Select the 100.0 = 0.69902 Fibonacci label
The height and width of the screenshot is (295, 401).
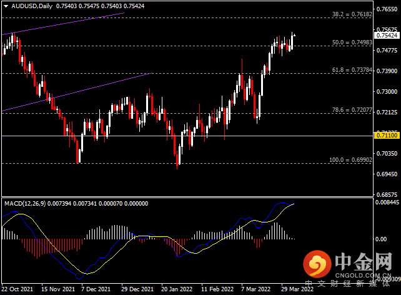tap(350, 160)
